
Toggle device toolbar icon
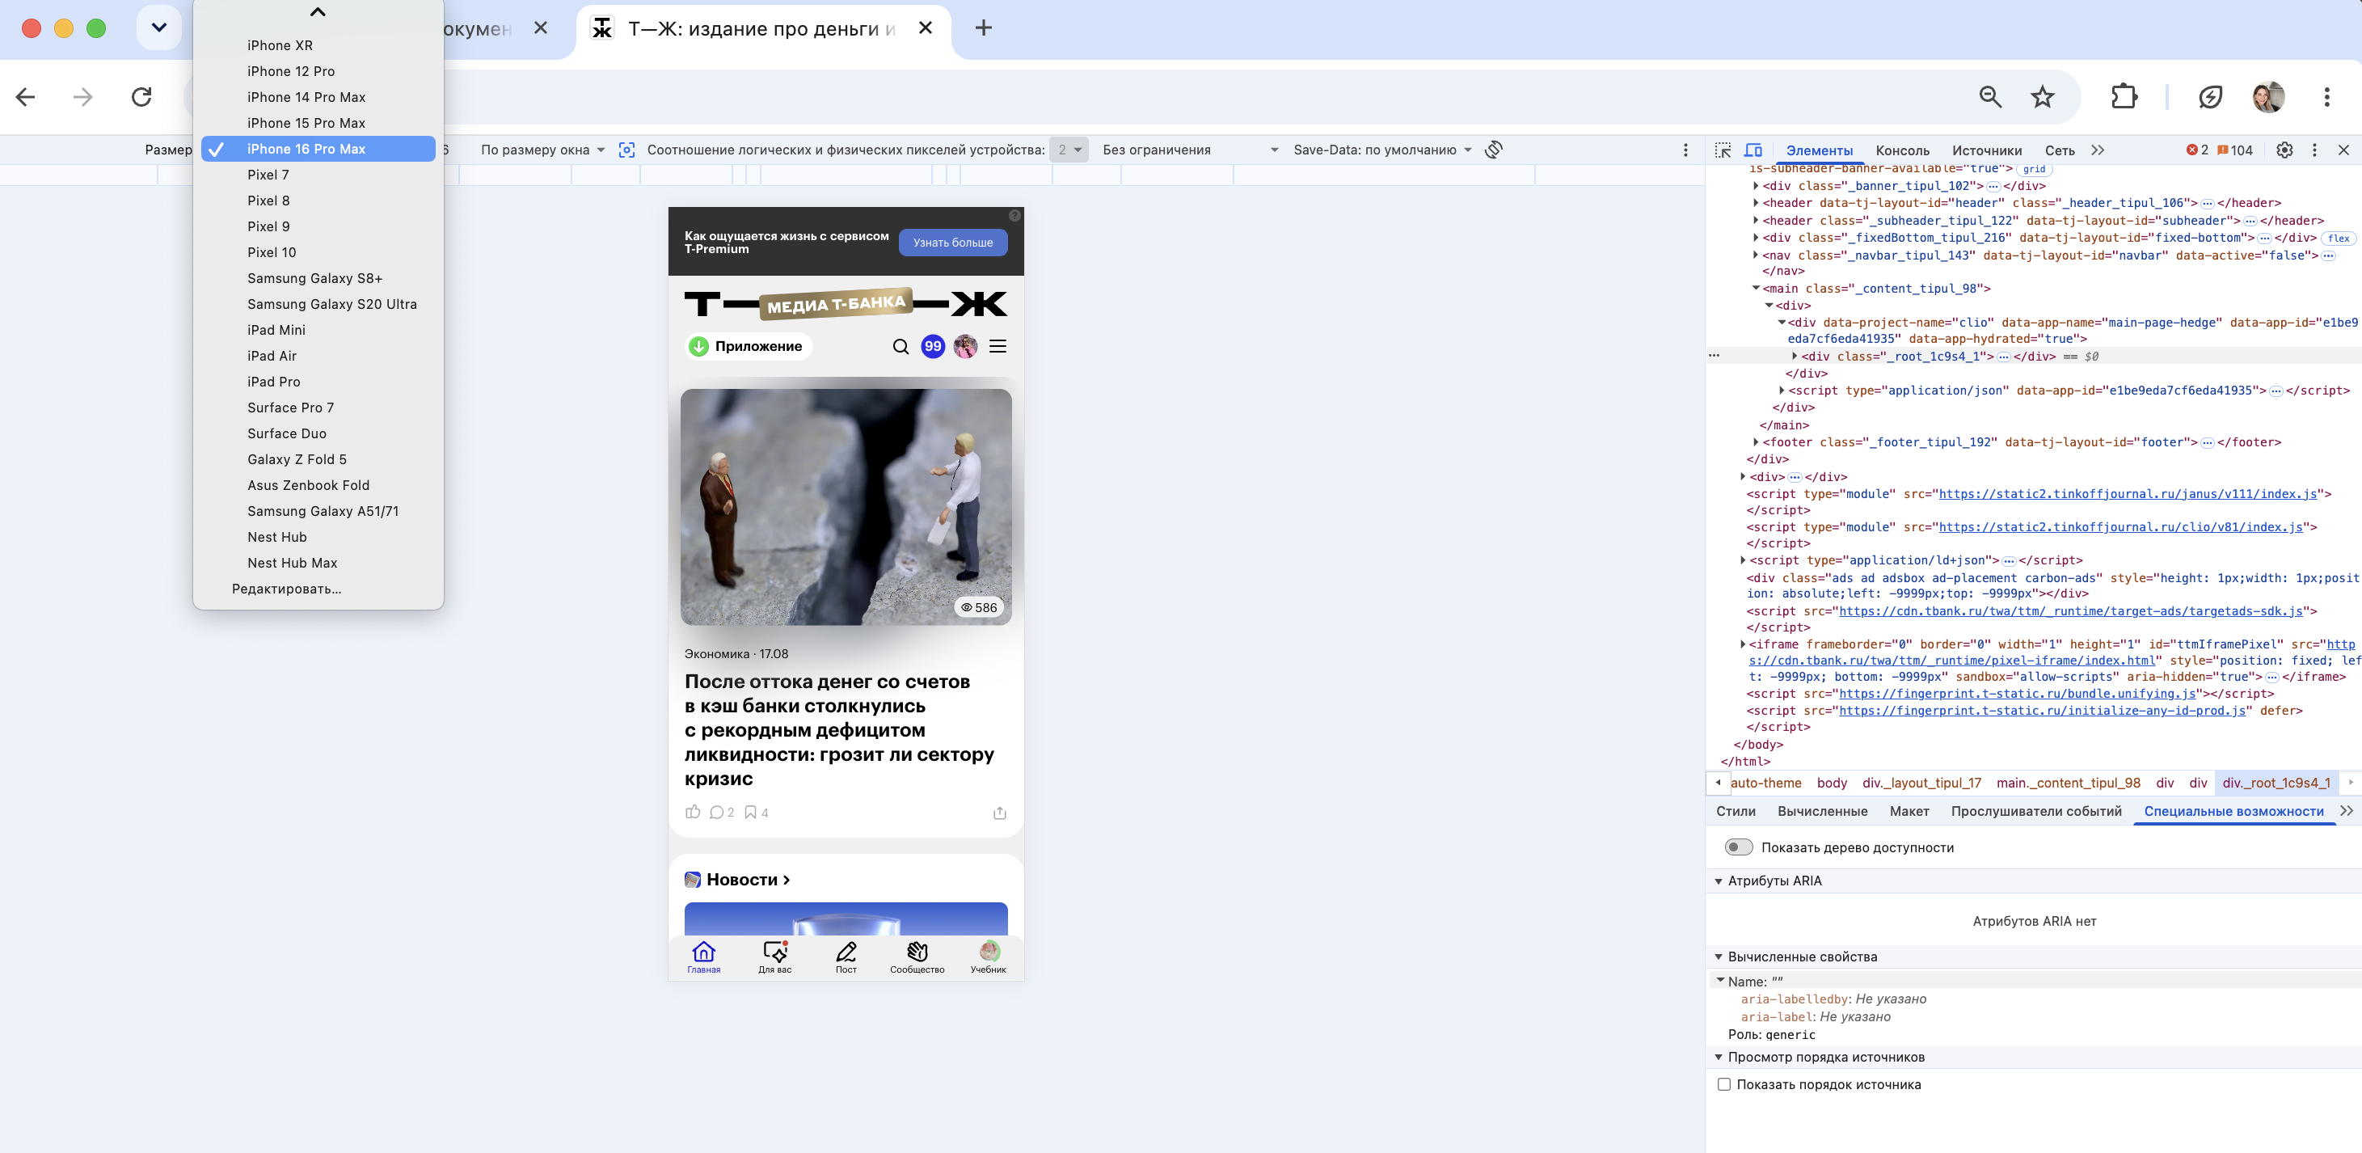(x=1753, y=150)
